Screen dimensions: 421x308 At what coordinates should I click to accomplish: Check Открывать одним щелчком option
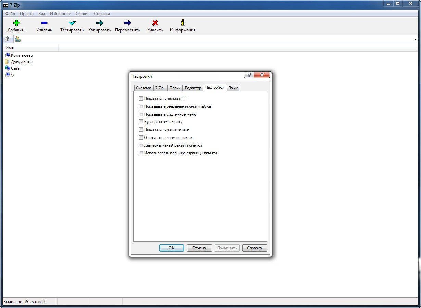click(141, 138)
